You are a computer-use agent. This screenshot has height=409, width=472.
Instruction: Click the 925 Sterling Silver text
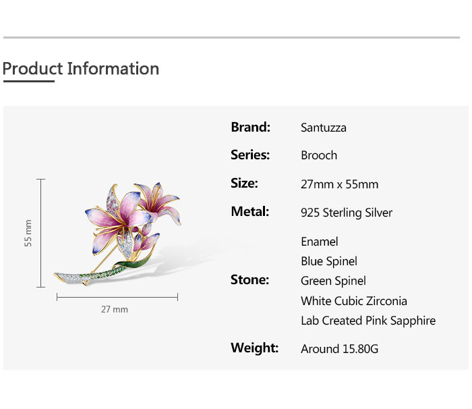(347, 213)
